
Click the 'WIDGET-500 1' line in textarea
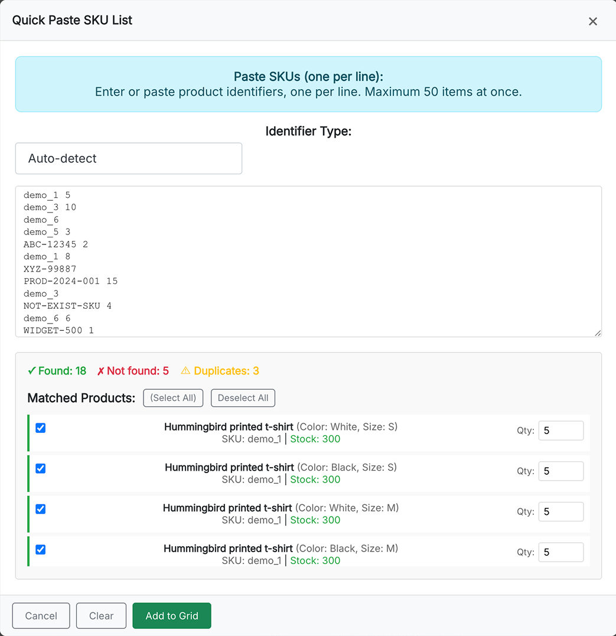pyautogui.click(x=58, y=331)
